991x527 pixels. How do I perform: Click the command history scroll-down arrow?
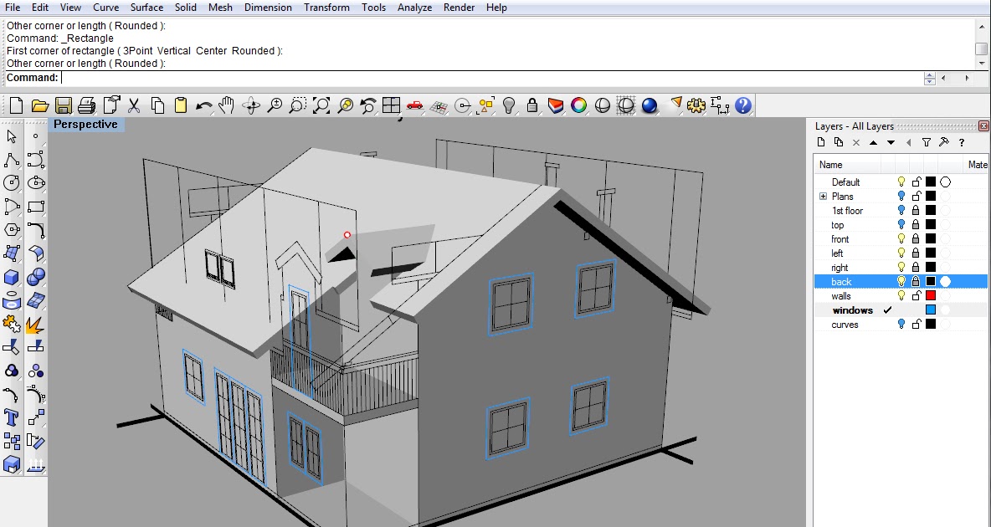pyautogui.click(x=981, y=64)
